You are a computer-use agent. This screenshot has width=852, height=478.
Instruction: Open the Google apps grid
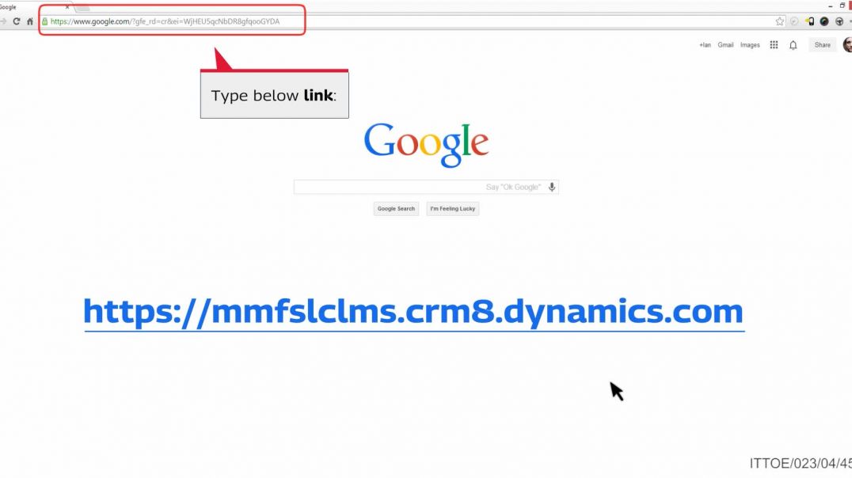point(774,45)
